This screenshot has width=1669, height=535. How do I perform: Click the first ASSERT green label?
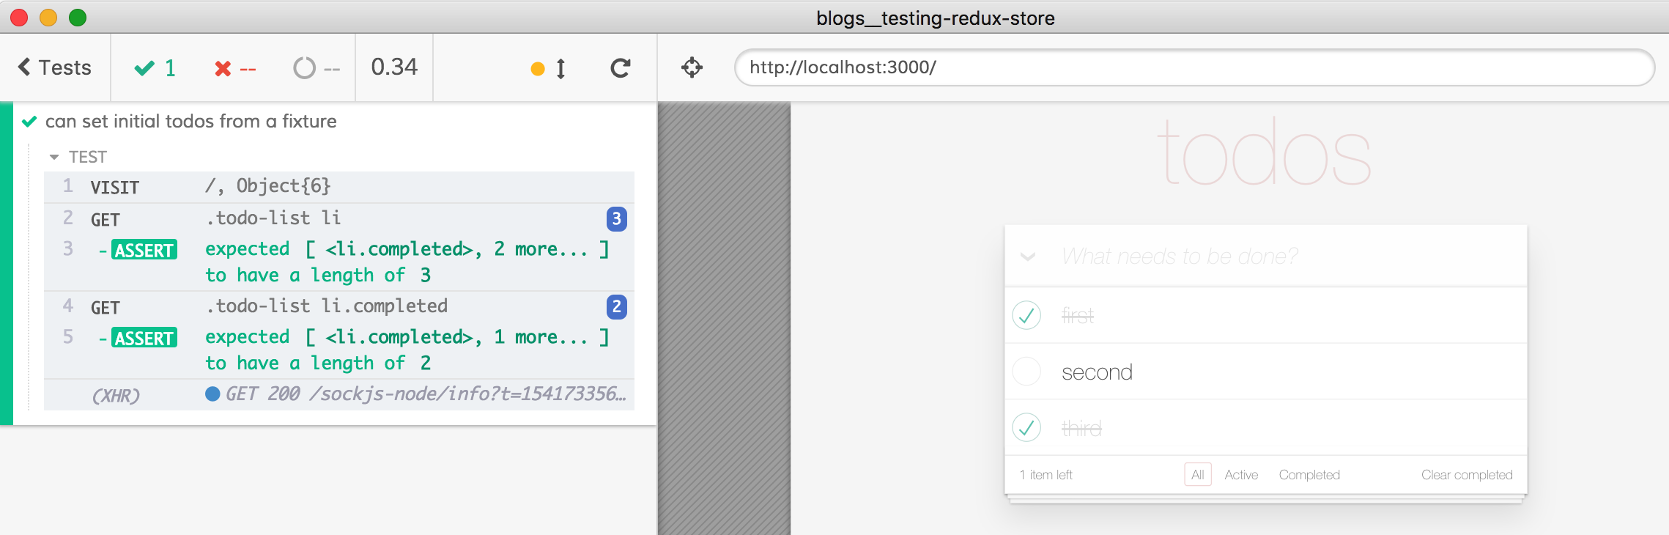[144, 250]
